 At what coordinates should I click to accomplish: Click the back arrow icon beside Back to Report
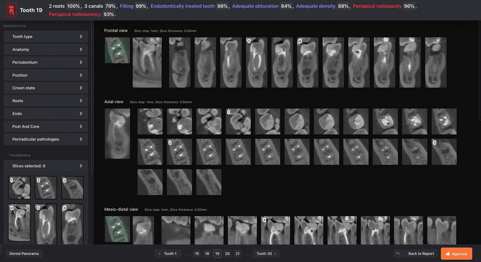pyautogui.click(x=398, y=254)
